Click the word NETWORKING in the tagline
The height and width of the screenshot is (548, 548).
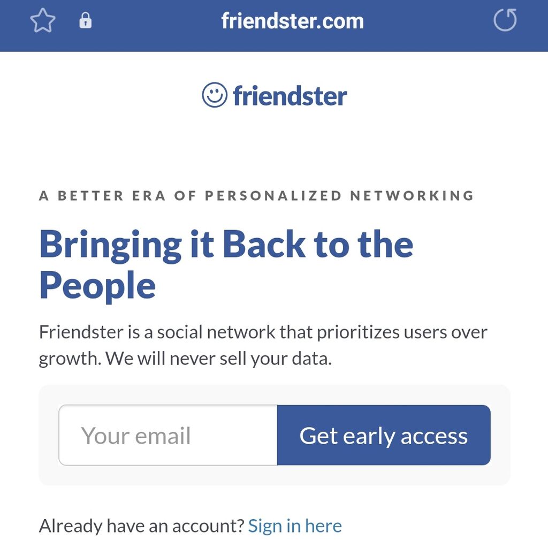(x=412, y=195)
